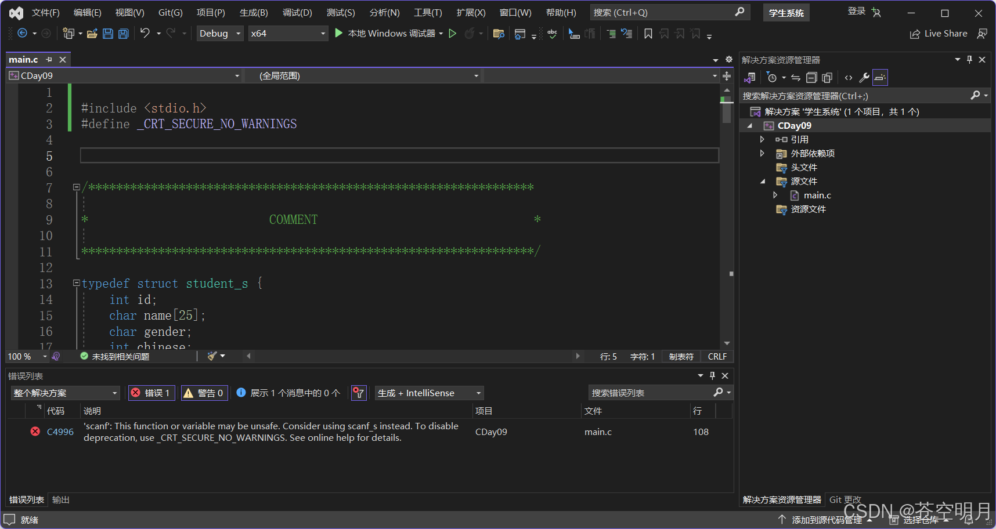Open the CDay09 project scope dropdown
996x529 pixels.
coord(124,75)
